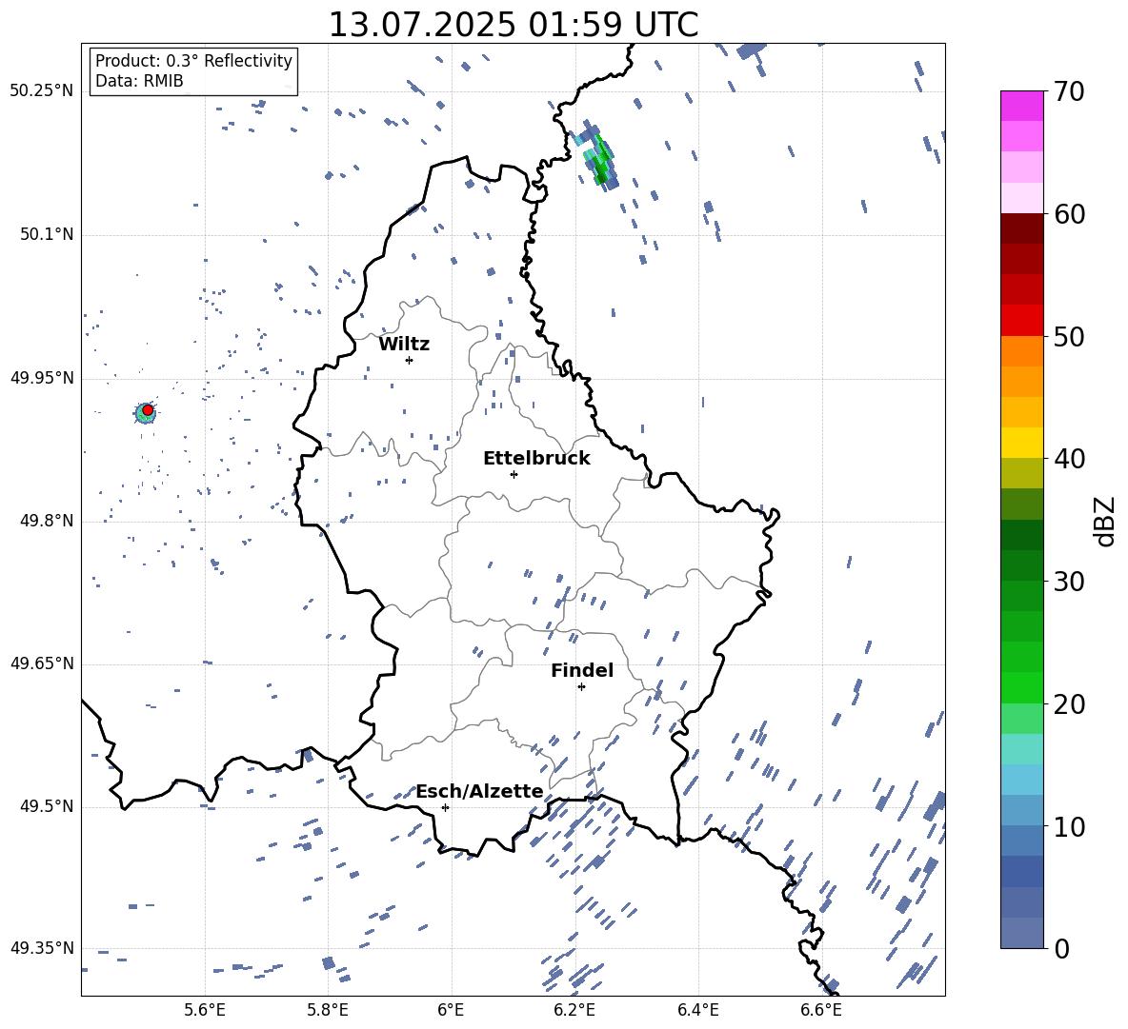Click the colorbar tick label 30
Image resolution: width=1128 pixels, height=1029 pixels.
point(1069,582)
